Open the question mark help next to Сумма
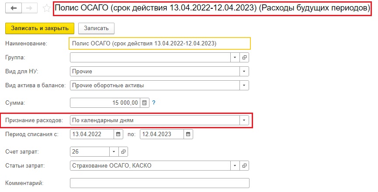This screenshot has height=192, width=378. coord(154,103)
